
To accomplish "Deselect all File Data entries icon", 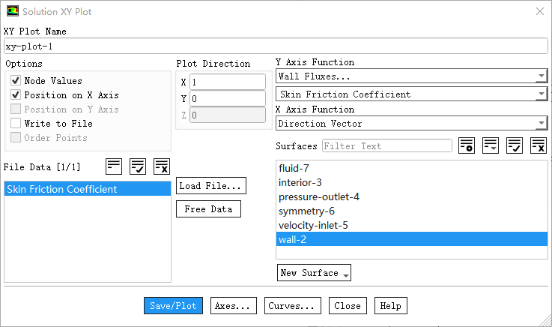I will [x=162, y=166].
